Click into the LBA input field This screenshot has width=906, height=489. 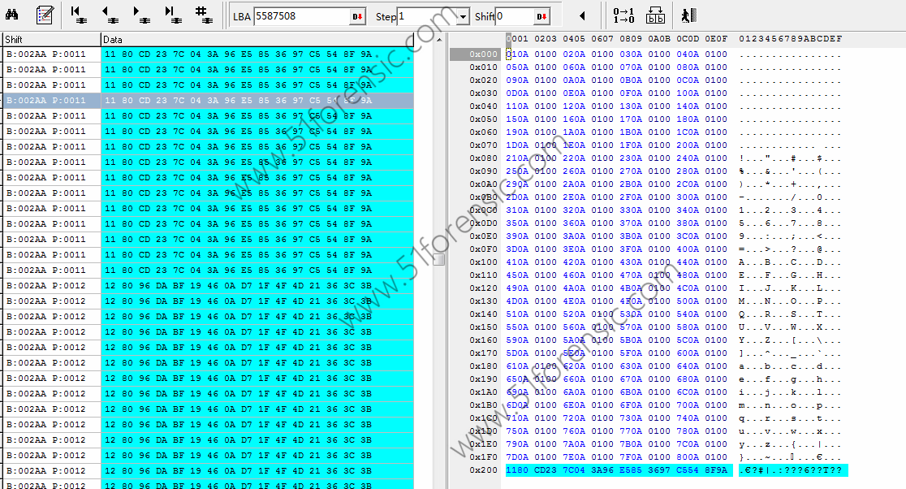[x=300, y=16]
